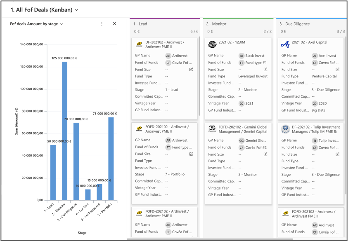This screenshot has width=348, height=241.
Task: Open the Fof deals Amount by stage dropdown
Action: click(62, 24)
